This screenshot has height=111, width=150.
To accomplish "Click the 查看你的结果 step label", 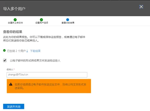I will (x=68, y=23).
